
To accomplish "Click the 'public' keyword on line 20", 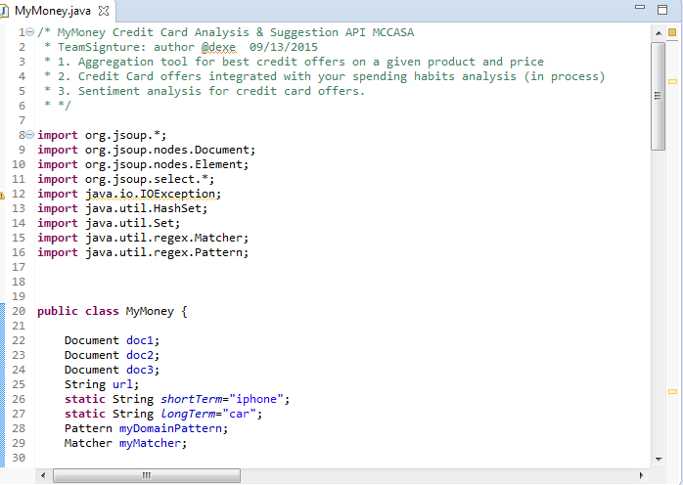I will click(x=58, y=311).
